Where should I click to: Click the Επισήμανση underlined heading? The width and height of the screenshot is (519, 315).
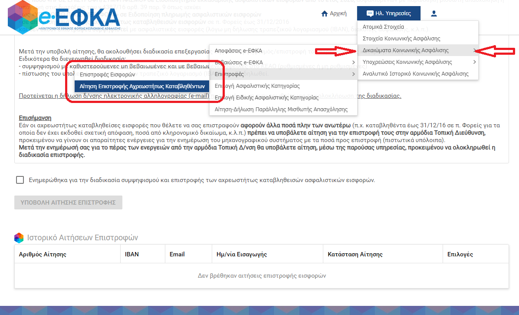pyautogui.click(x=35, y=118)
